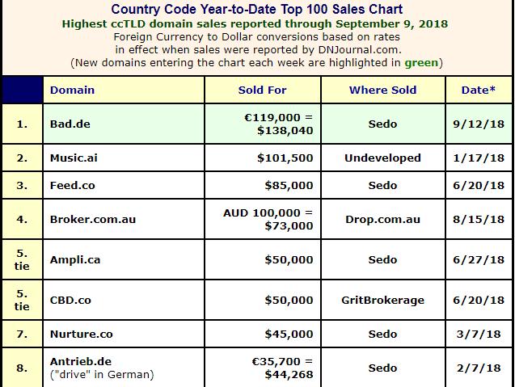Click the Sold For column header
The height and width of the screenshot is (387, 515).
point(262,90)
